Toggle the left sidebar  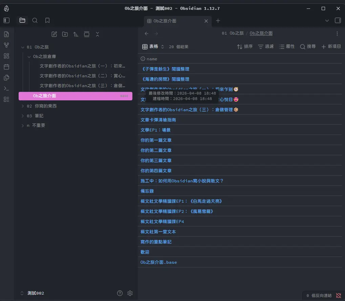[6, 20]
